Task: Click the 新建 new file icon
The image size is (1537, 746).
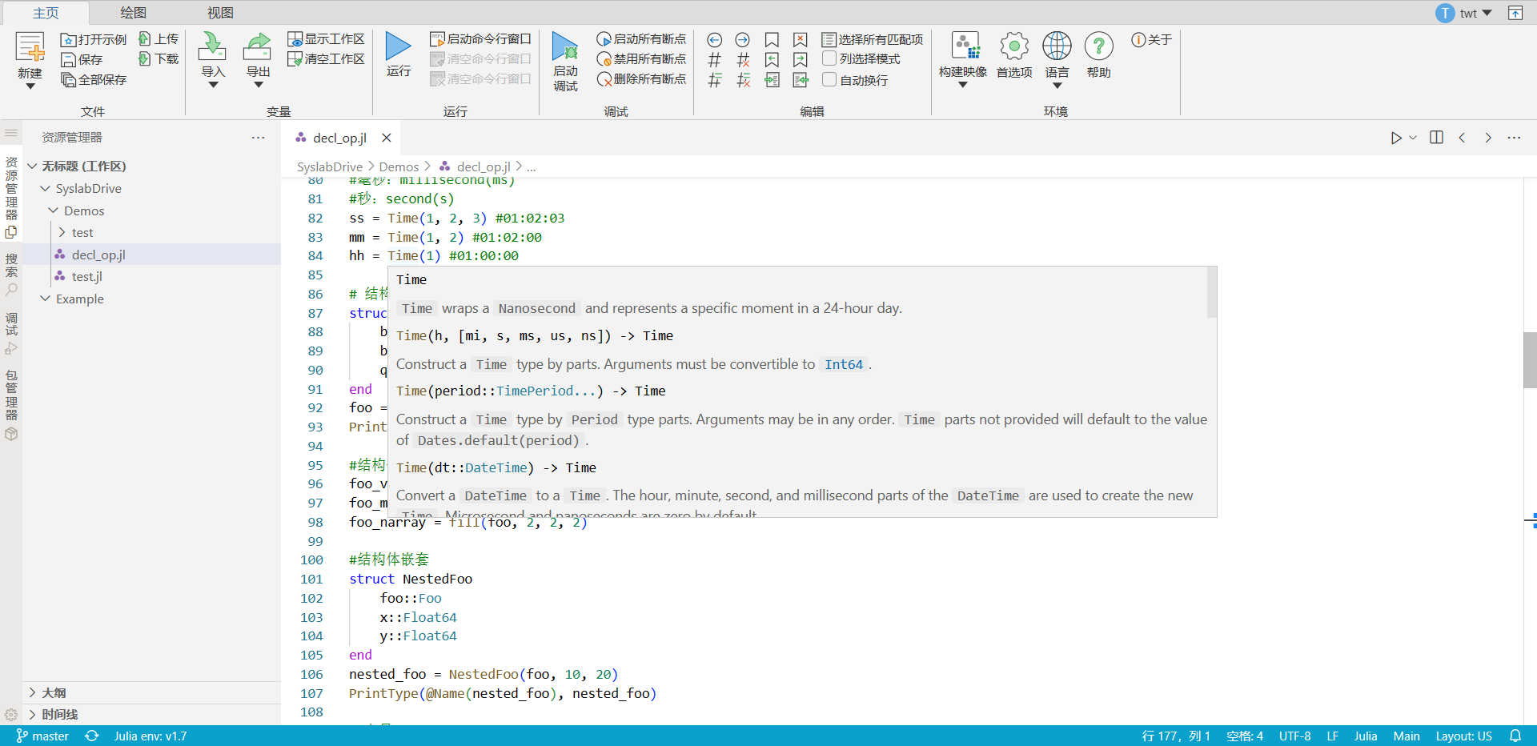Action: coord(30,48)
